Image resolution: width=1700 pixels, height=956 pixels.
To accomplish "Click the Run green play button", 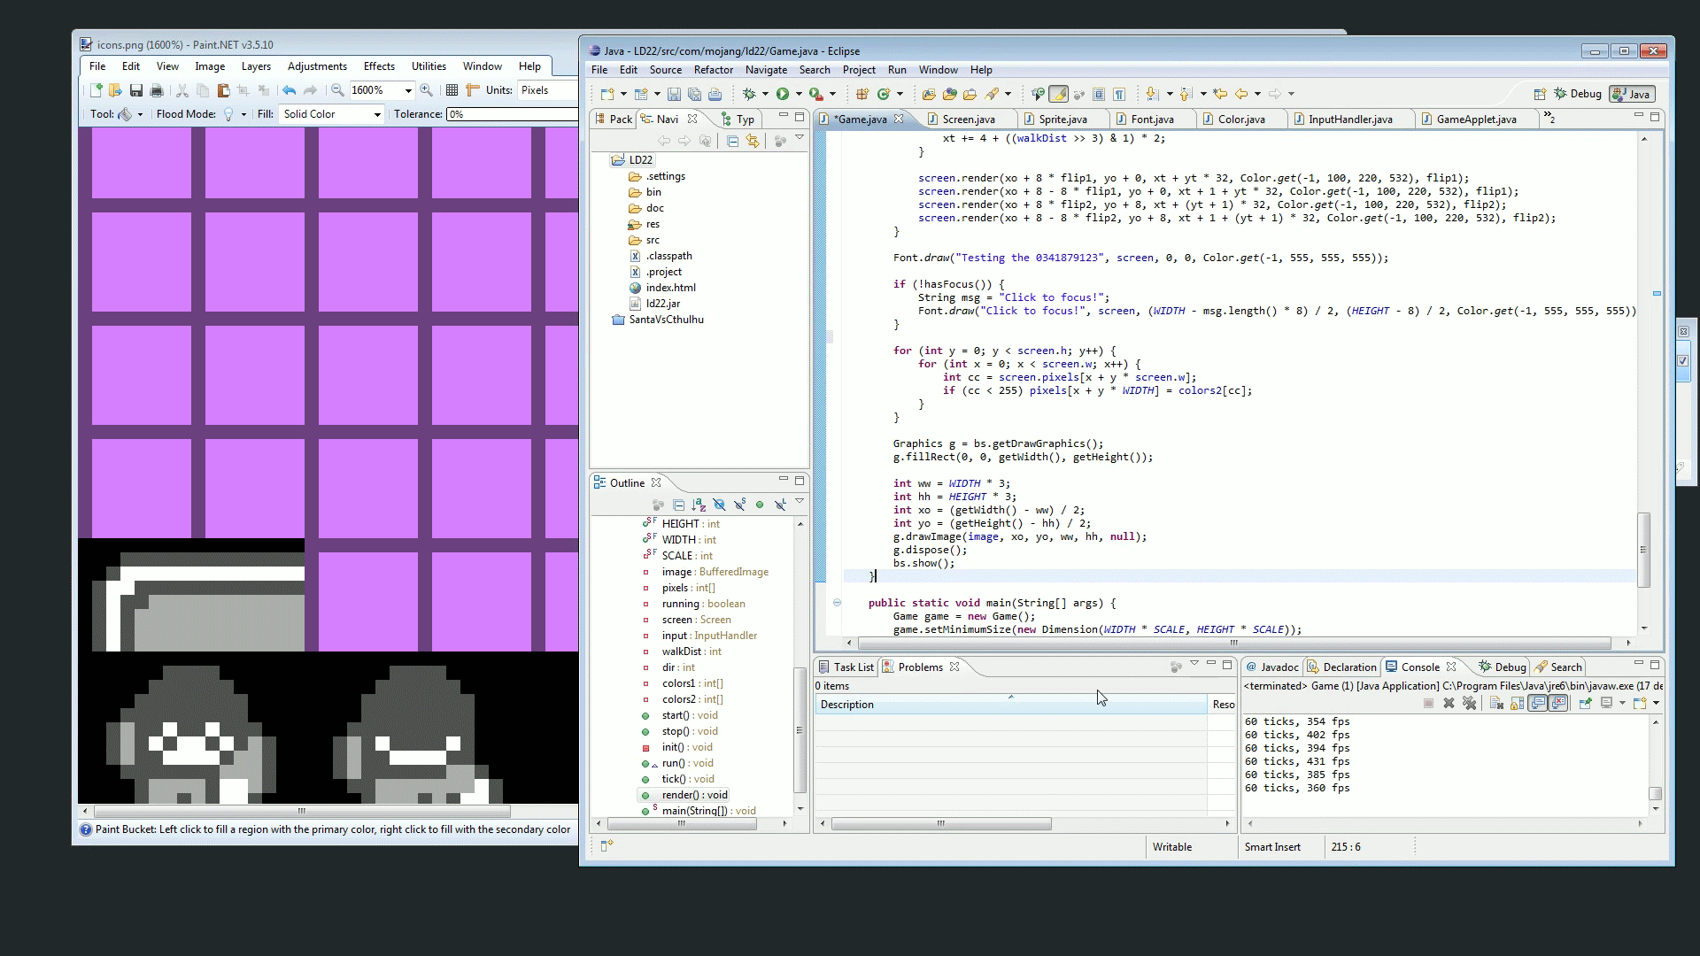I will click(783, 94).
